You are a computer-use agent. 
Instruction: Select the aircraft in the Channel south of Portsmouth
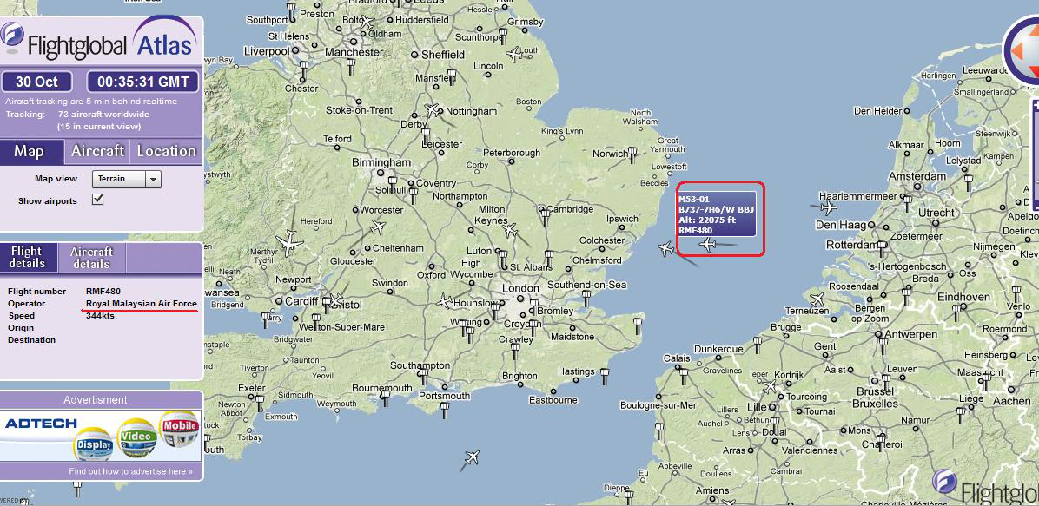472,457
